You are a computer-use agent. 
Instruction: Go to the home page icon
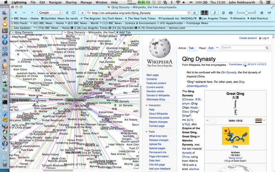pyautogui.click(x=223, y=13)
